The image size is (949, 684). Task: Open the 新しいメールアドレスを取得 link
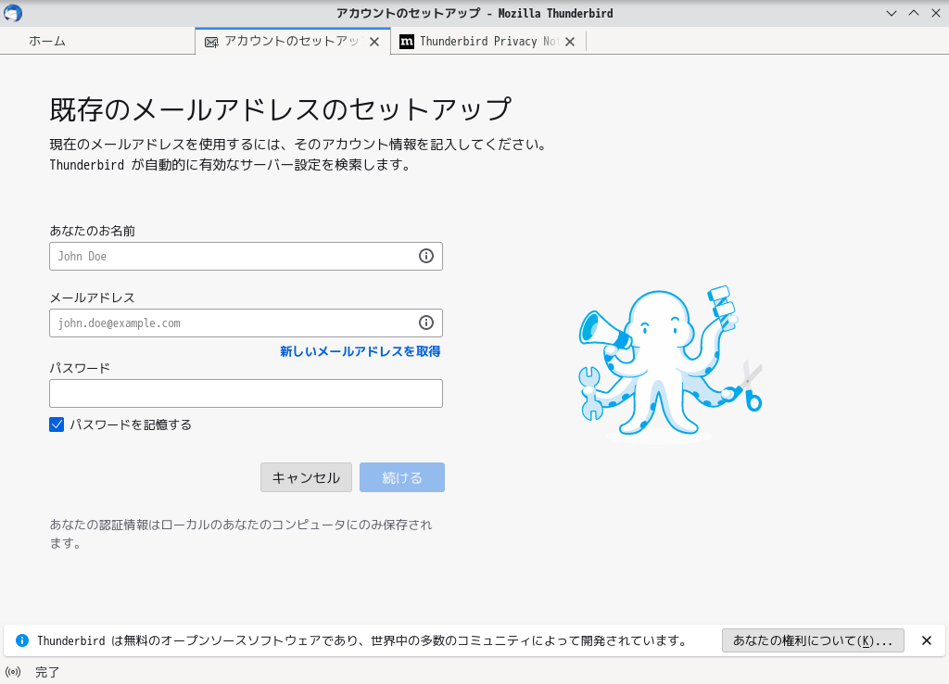pos(361,351)
